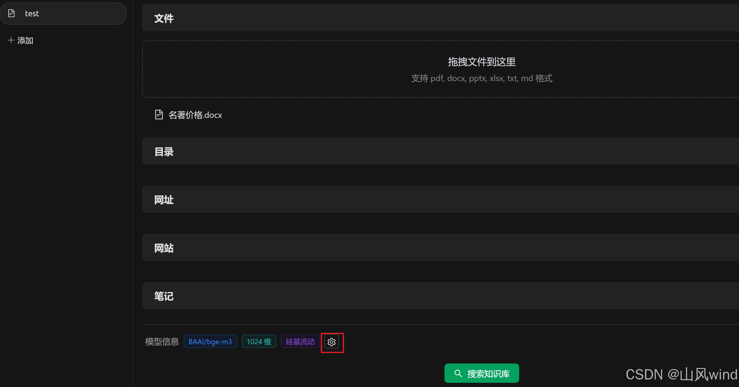
Task: Open knowledge base settings gear icon
Action: point(332,342)
